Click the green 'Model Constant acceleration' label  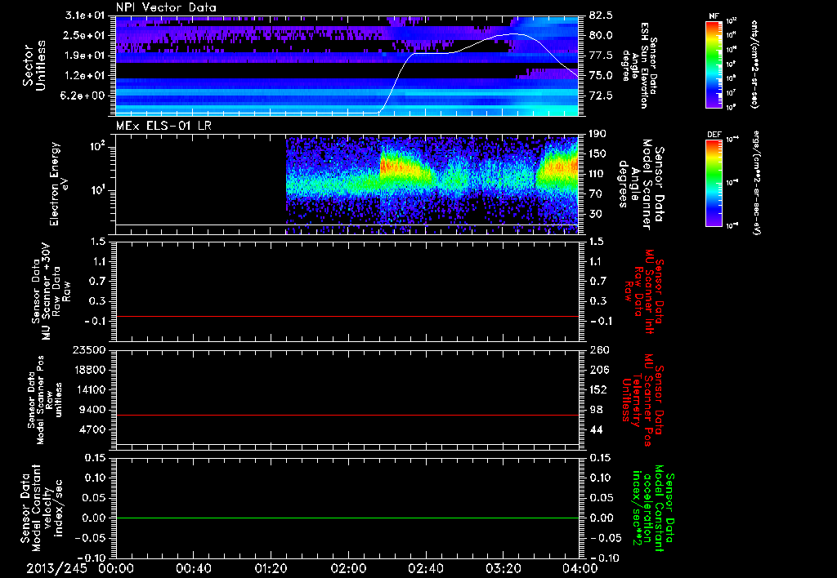click(652, 508)
